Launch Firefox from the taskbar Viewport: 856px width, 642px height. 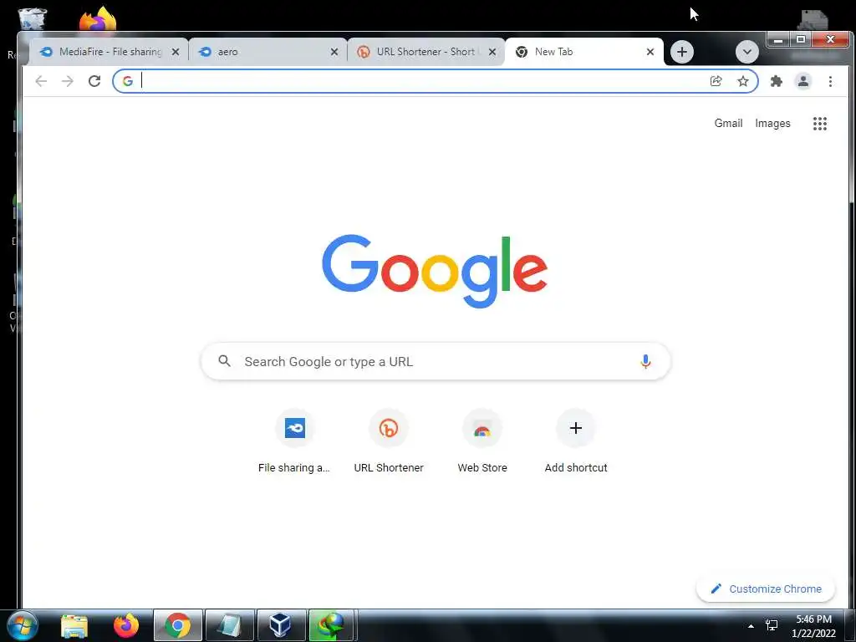(x=126, y=625)
